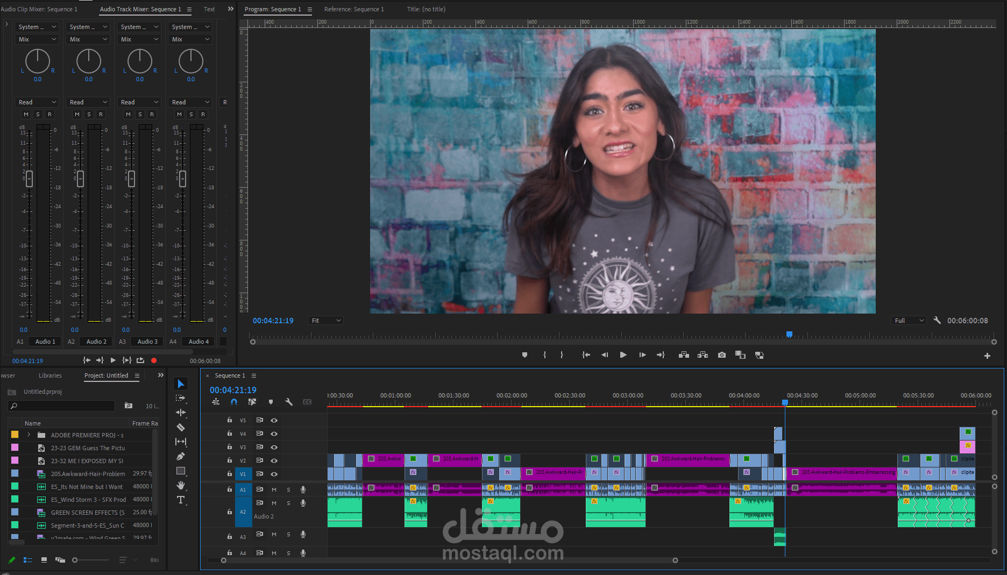The height and width of the screenshot is (575, 1007).
Task: Hide track V5 with eye icon
Action: tap(274, 420)
